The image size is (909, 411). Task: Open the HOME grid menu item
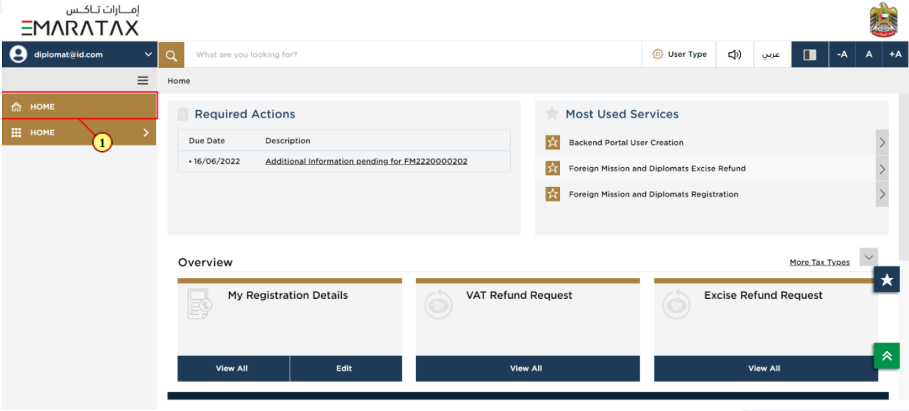[79, 132]
